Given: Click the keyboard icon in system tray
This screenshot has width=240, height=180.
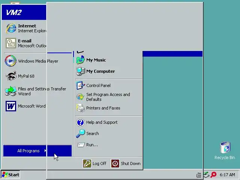Looking at the screenshot, I should pyautogui.click(x=199, y=175).
